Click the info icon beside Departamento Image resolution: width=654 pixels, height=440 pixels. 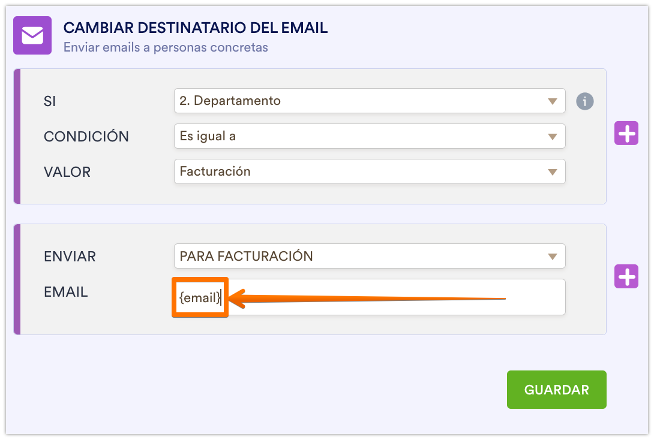pyautogui.click(x=584, y=101)
